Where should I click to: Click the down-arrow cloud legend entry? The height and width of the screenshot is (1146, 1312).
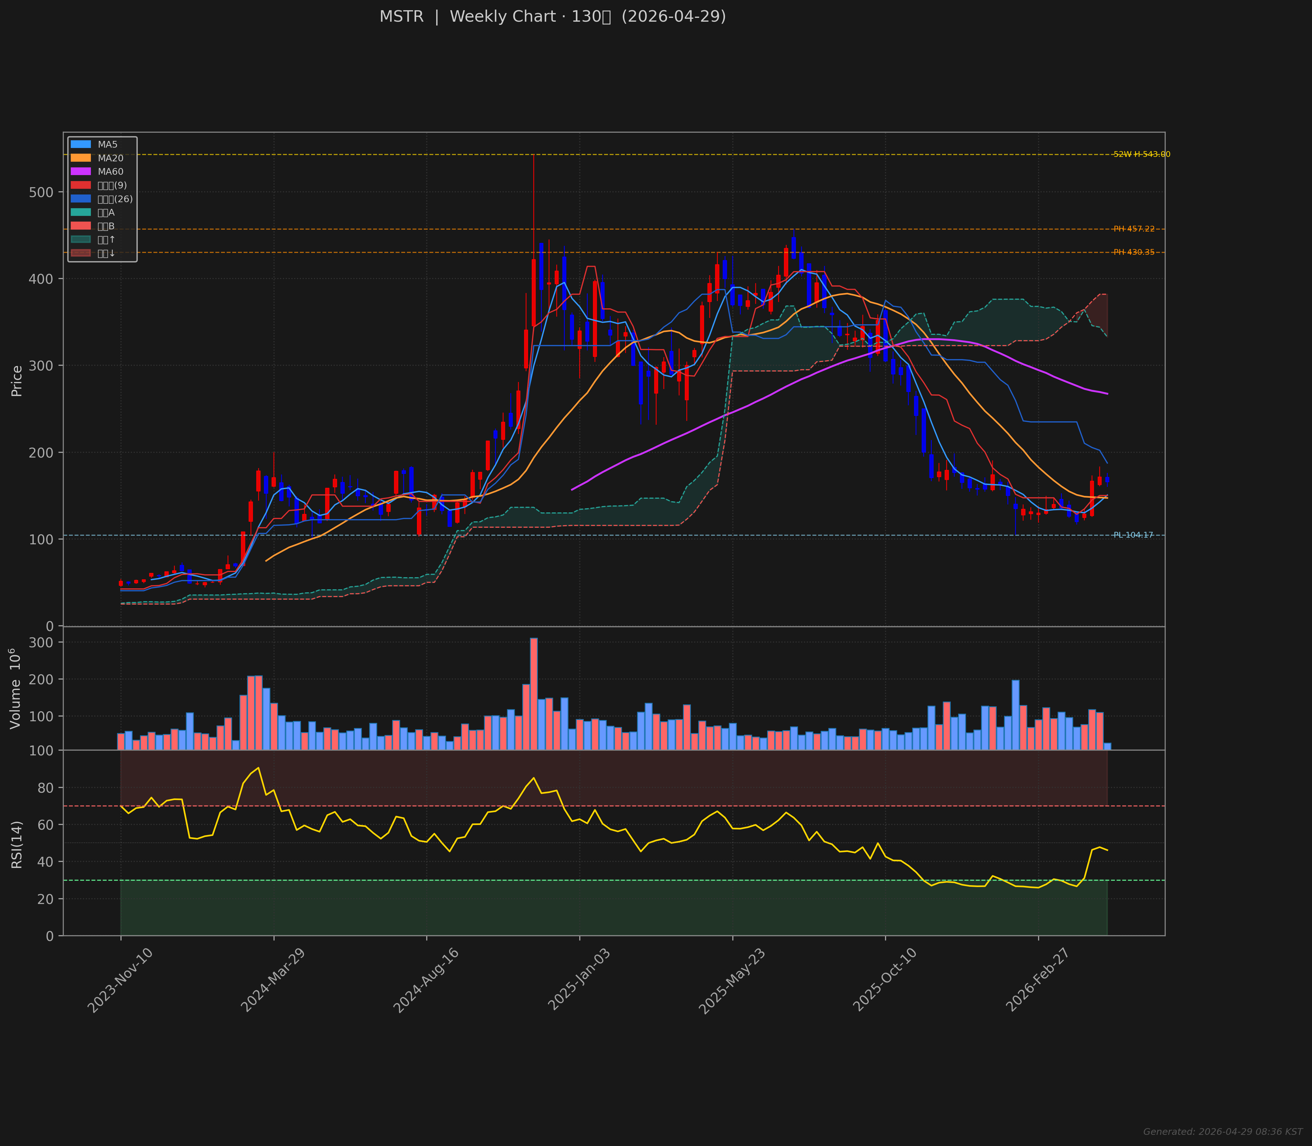81,253
